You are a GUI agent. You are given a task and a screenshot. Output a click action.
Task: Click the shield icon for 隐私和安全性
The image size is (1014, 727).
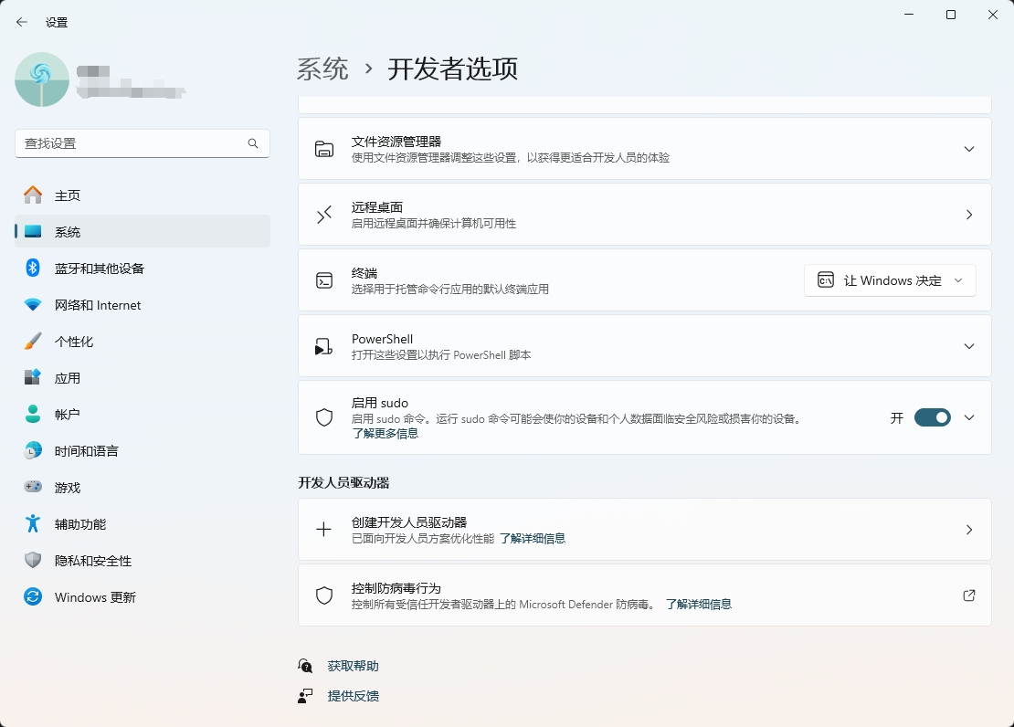[33, 560]
